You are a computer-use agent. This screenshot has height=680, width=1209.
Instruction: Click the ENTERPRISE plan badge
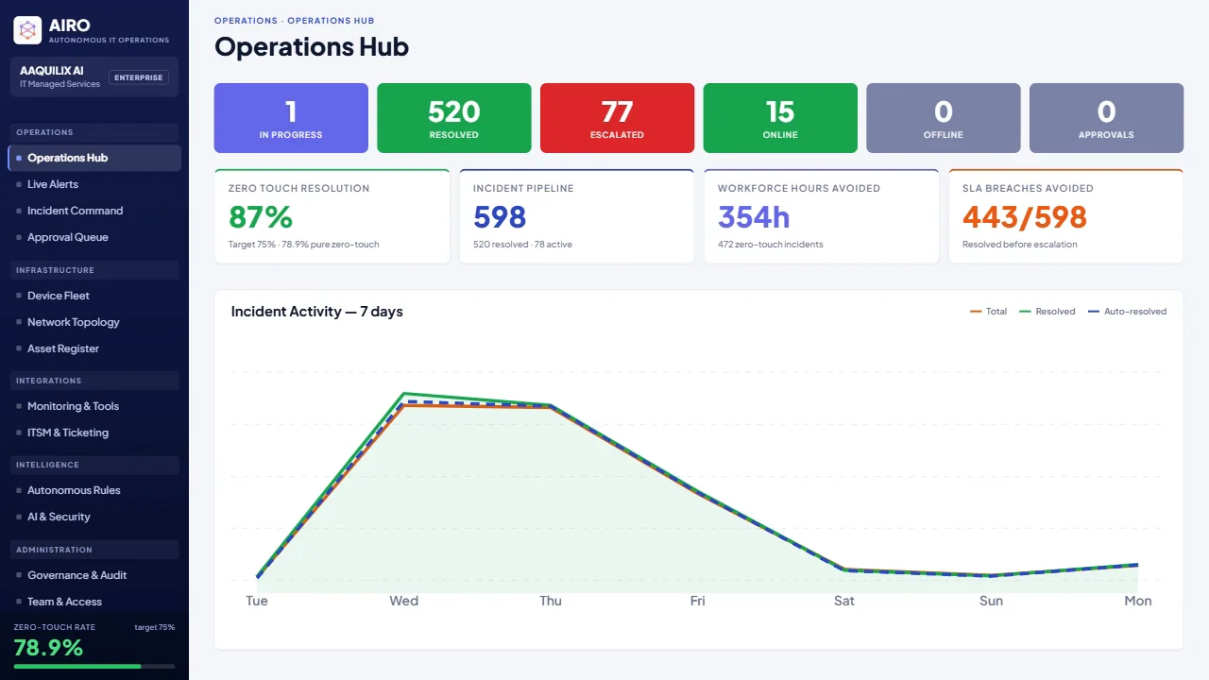coord(139,77)
